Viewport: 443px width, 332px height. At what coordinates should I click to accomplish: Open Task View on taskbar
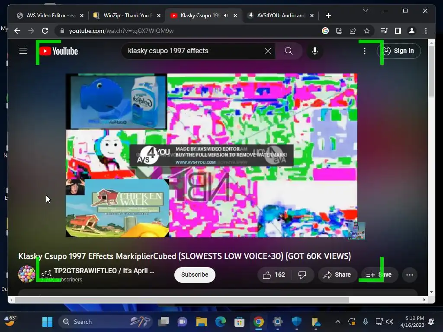164,322
